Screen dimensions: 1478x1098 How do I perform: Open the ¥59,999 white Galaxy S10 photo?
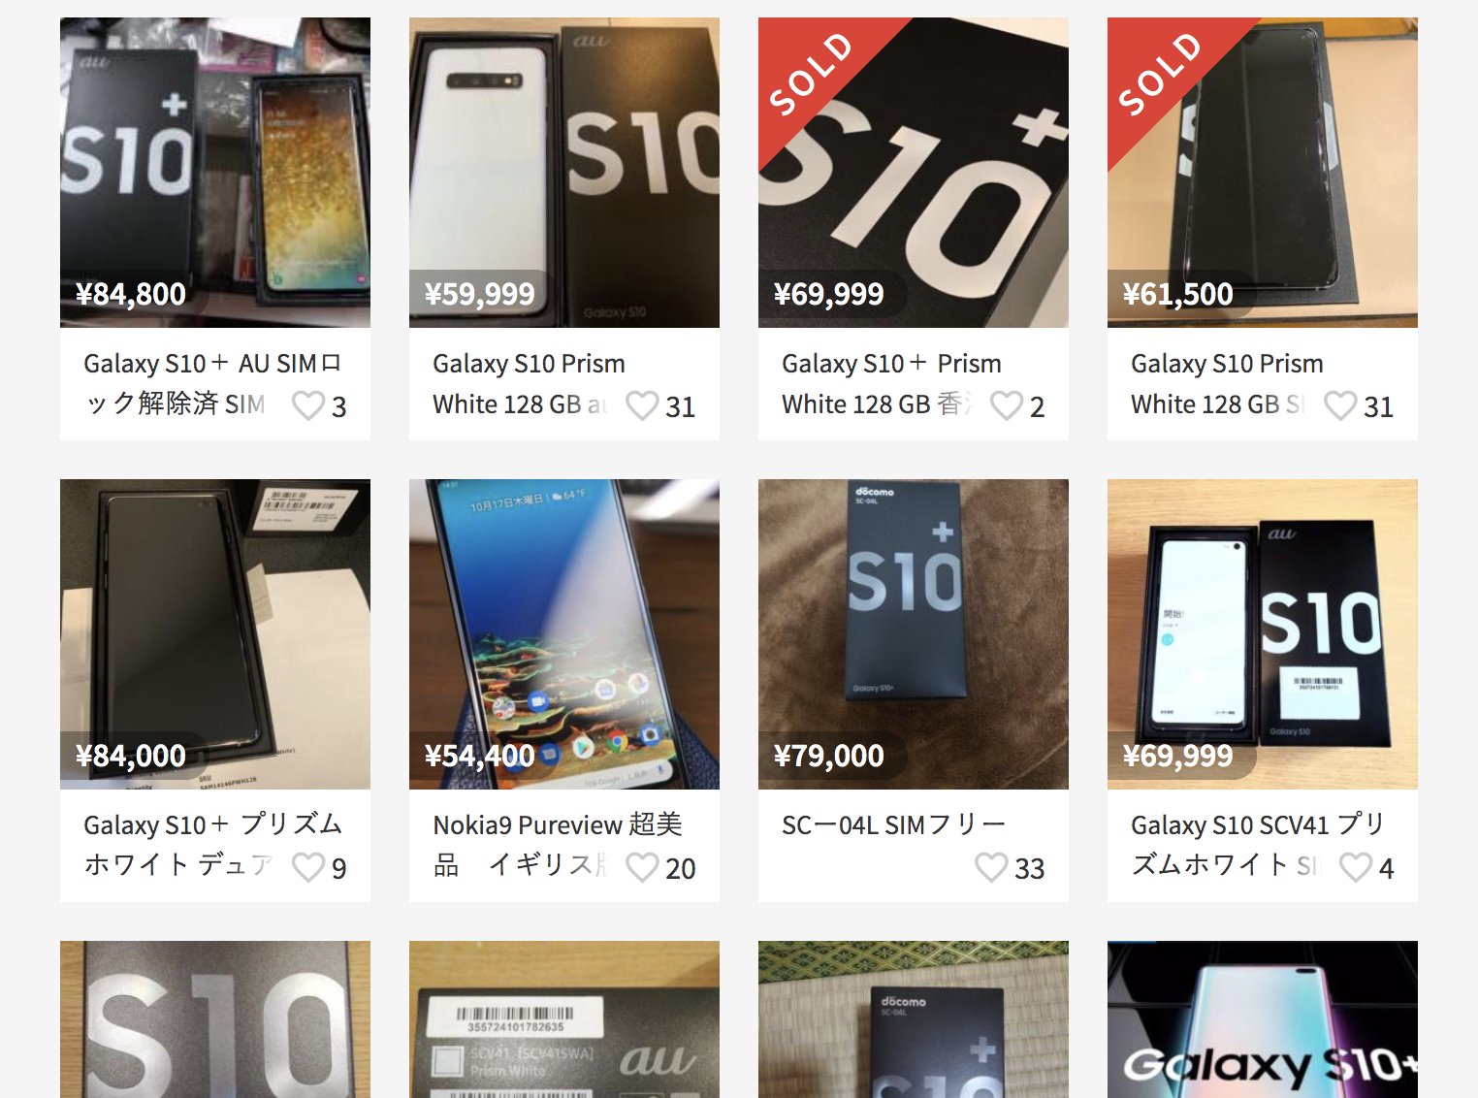[564, 173]
